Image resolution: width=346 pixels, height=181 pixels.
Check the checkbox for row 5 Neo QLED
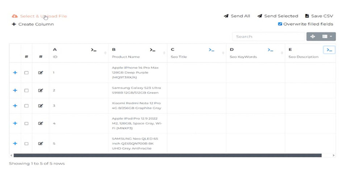(x=26, y=144)
